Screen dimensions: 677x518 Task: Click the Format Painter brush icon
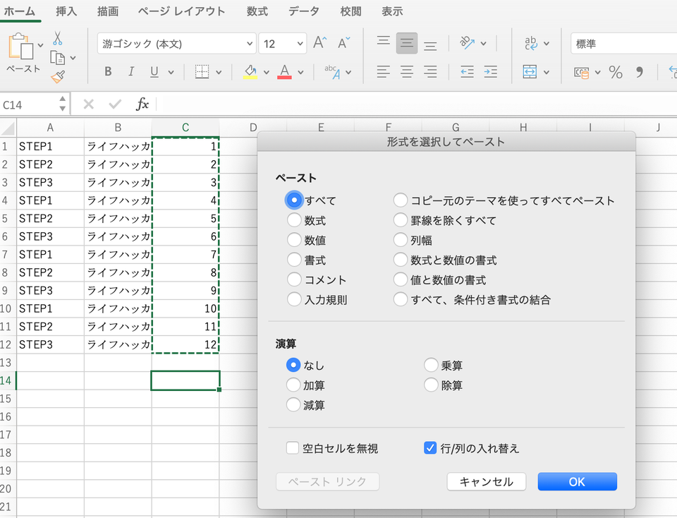[58, 76]
